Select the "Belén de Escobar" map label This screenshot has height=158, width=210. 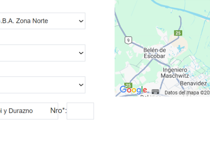155,53
